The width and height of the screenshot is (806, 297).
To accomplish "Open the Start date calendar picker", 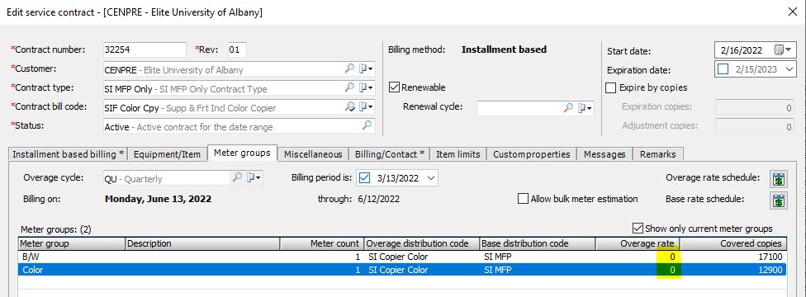I will [x=779, y=50].
